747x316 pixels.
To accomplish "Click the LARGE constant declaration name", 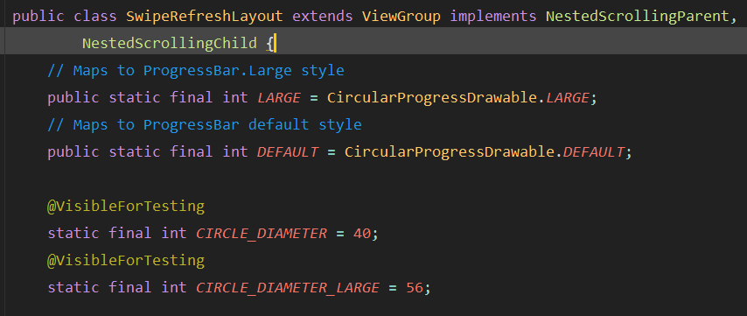I will pos(279,98).
